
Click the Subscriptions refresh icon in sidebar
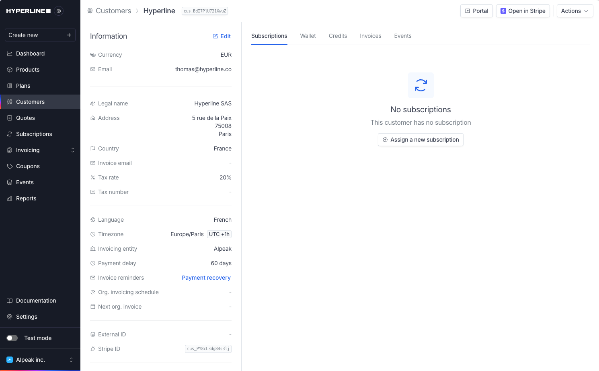pyautogui.click(x=10, y=134)
